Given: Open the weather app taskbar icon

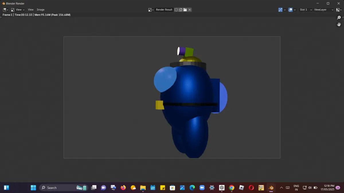Looking at the screenshot, I should [133, 188].
